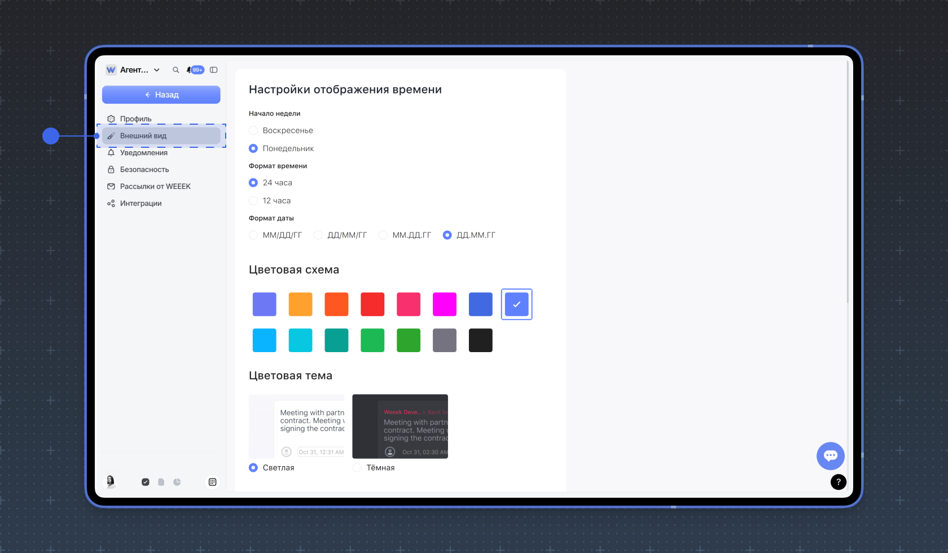Open analytics pie chart icon
The image size is (948, 553).
coord(177,482)
